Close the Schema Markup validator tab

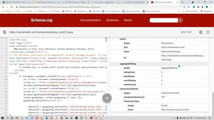coord(177,2)
